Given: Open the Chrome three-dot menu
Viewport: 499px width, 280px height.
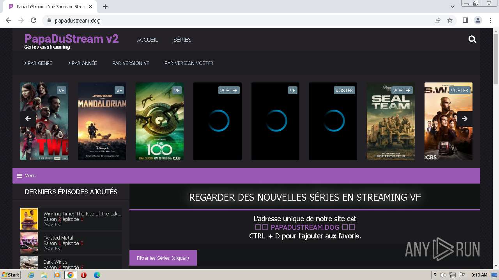Looking at the screenshot, I should pyautogui.click(x=490, y=20).
